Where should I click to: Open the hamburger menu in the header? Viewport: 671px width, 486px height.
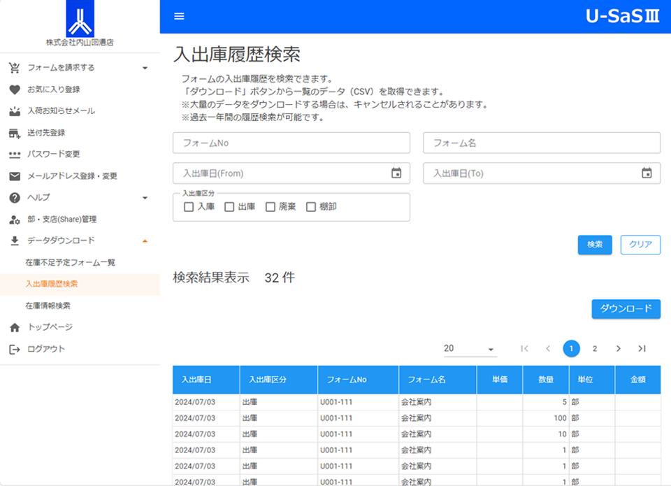[x=180, y=16]
